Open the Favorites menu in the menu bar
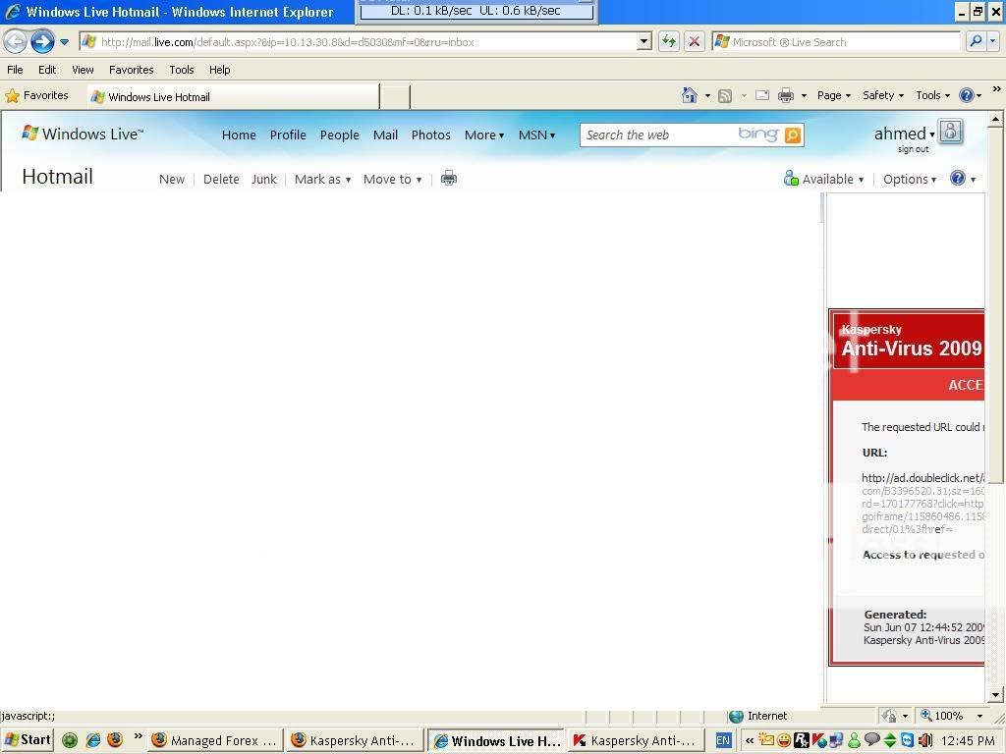The image size is (1006, 754). pyautogui.click(x=132, y=70)
